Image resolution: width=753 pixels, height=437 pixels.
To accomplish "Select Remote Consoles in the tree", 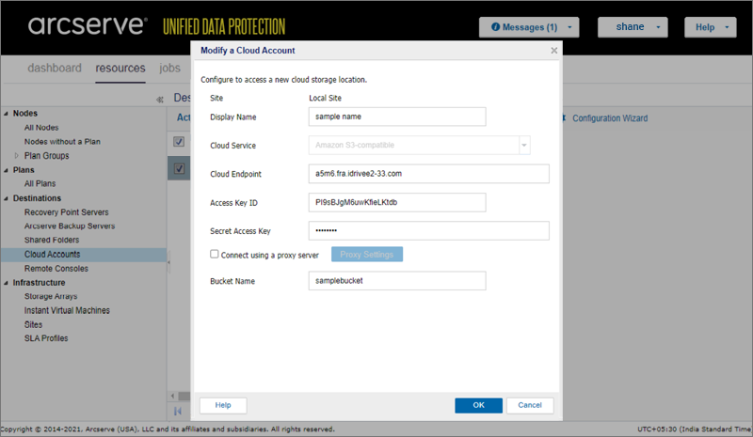I will point(56,269).
